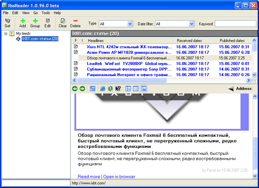Add a new feed with Add button
The width and height of the screenshot is (259, 188).
[x=22, y=23]
